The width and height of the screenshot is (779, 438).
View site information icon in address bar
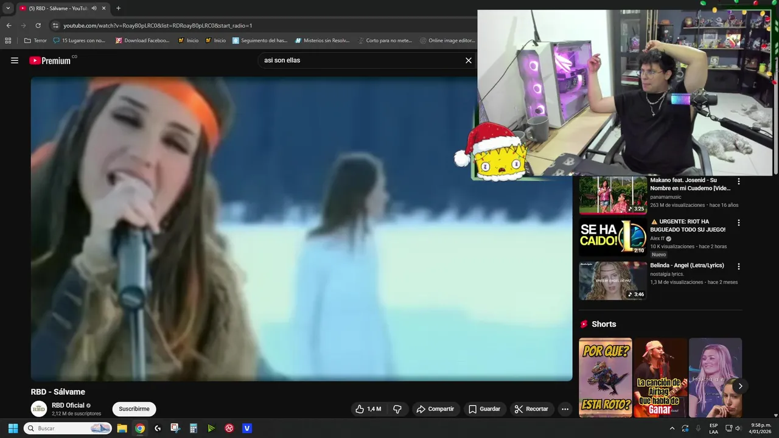pyautogui.click(x=56, y=26)
